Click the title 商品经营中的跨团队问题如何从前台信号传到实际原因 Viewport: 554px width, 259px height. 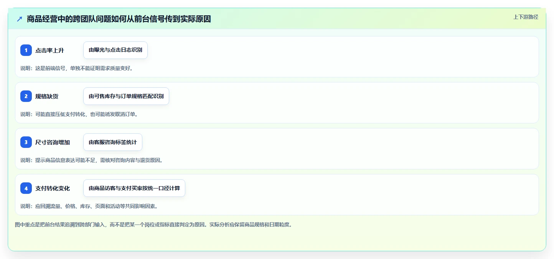pos(119,19)
